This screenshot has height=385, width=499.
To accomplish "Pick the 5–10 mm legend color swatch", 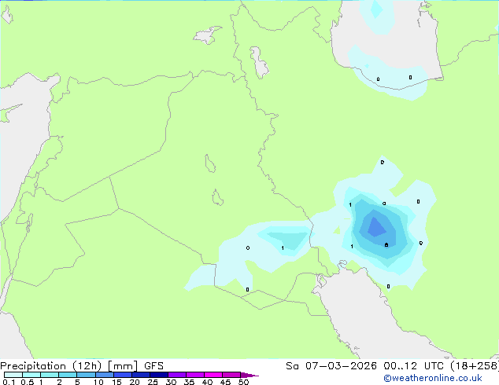I will click(x=87, y=375).
